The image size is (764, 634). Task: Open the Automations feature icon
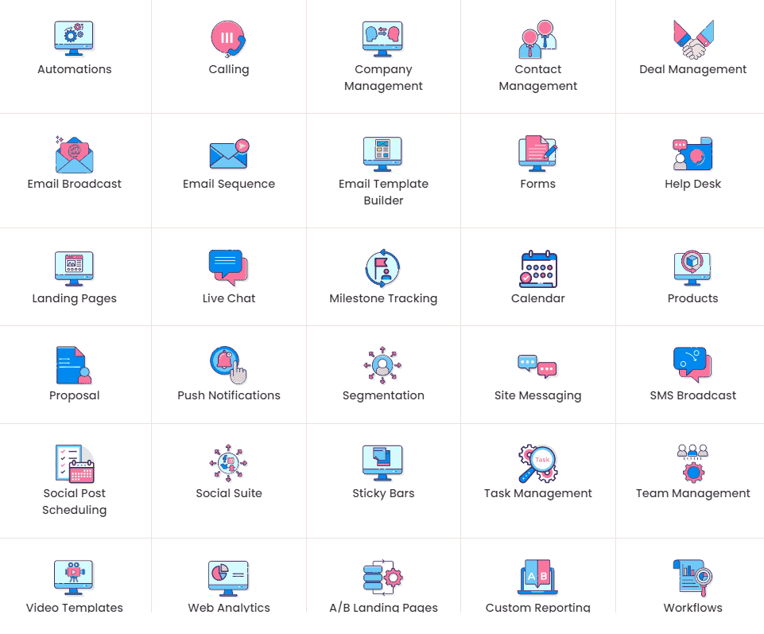coord(74,37)
